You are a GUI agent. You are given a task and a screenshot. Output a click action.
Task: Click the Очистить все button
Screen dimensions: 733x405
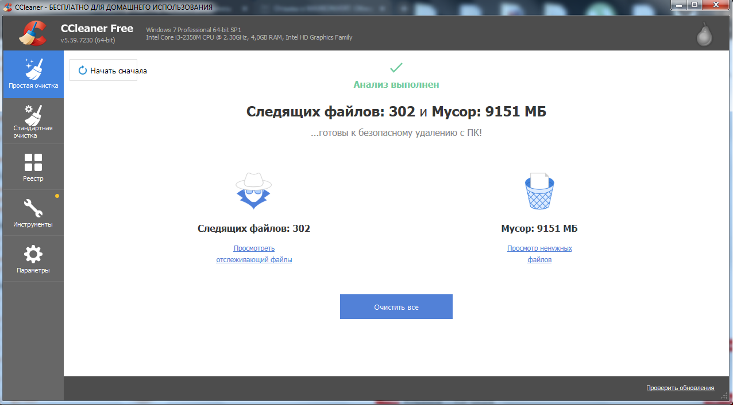[x=396, y=307]
